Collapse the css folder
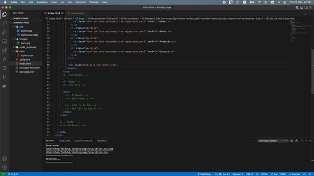The image size is (314, 176). click(x=21, y=27)
